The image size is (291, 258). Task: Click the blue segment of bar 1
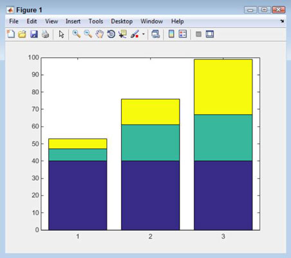coord(78,195)
